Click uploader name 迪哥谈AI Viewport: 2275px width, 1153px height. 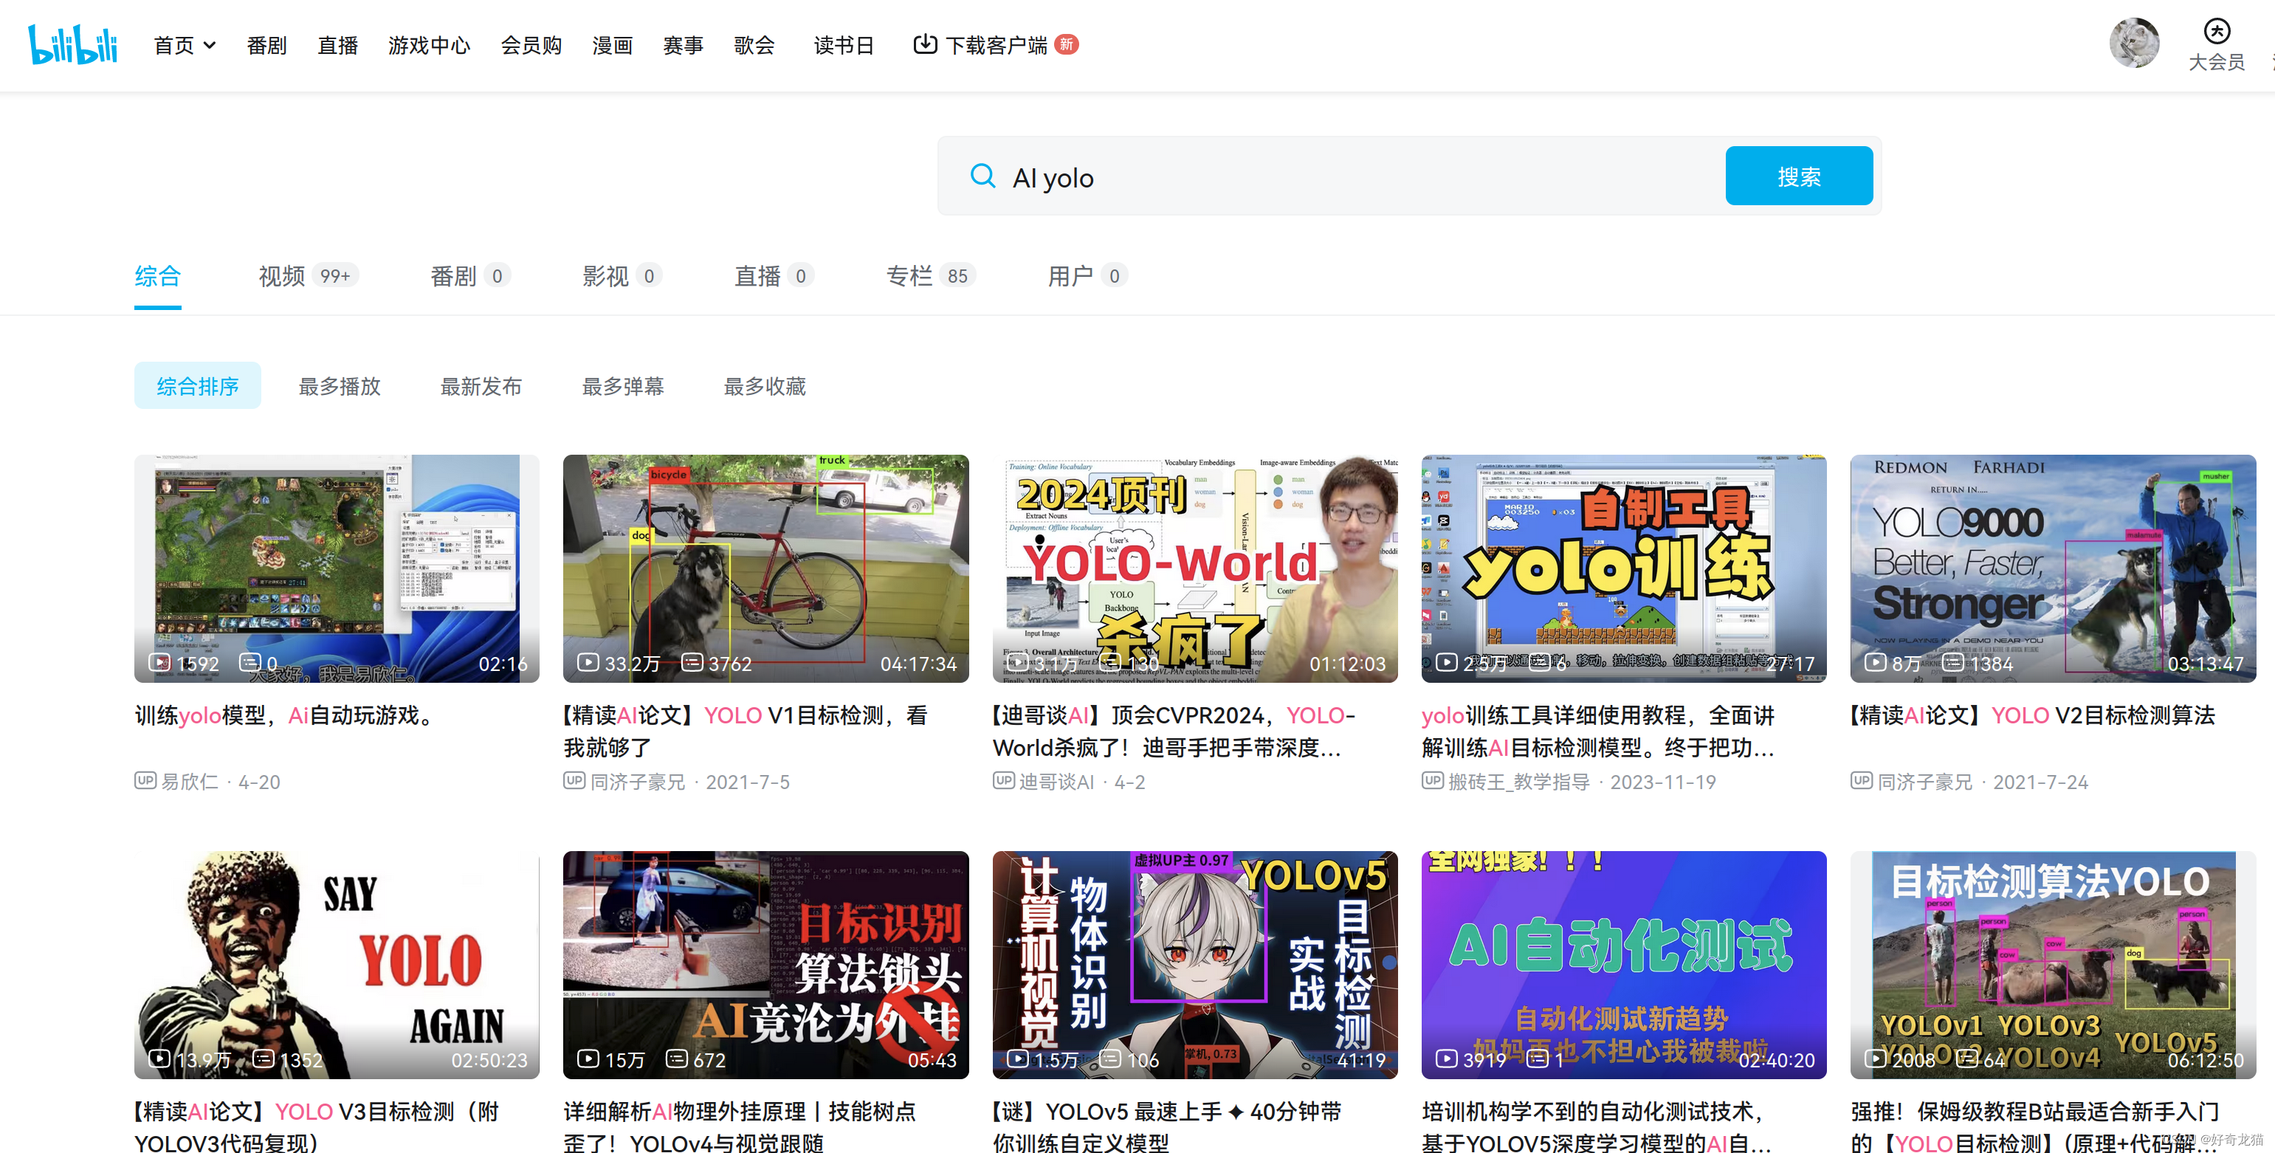[x=1056, y=781]
